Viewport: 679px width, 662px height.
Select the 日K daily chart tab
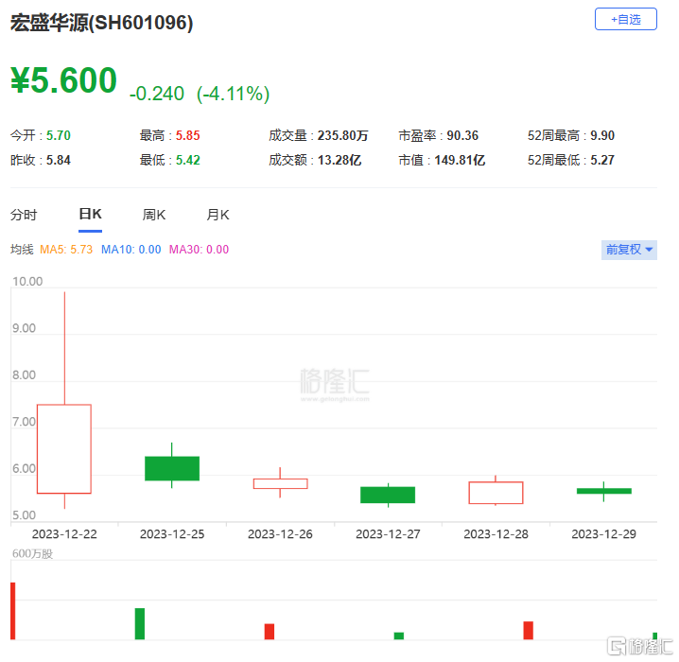(x=90, y=214)
